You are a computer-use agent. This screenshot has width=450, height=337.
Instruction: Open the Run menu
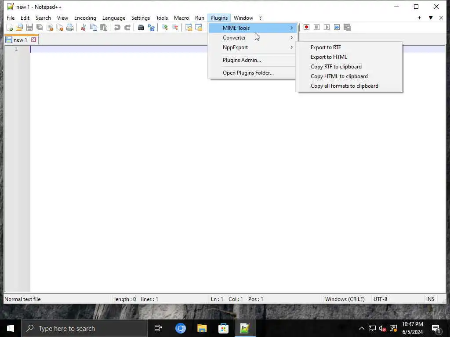200,18
